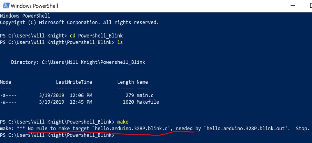Click the Makefile entry in listing
This screenshot has width=312, height=143.
[x=148, y=102]
